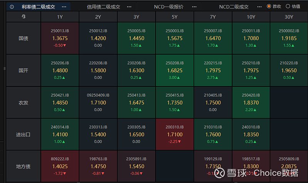This screenshot has height=183, width=308.
Task: Open bond cell 250005.IB at 1.4450
Action: [136, 38]
